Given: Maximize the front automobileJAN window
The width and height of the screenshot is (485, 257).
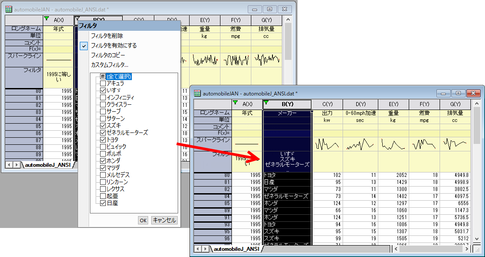Looking at the screenshot, I should [x=459, y=93].
